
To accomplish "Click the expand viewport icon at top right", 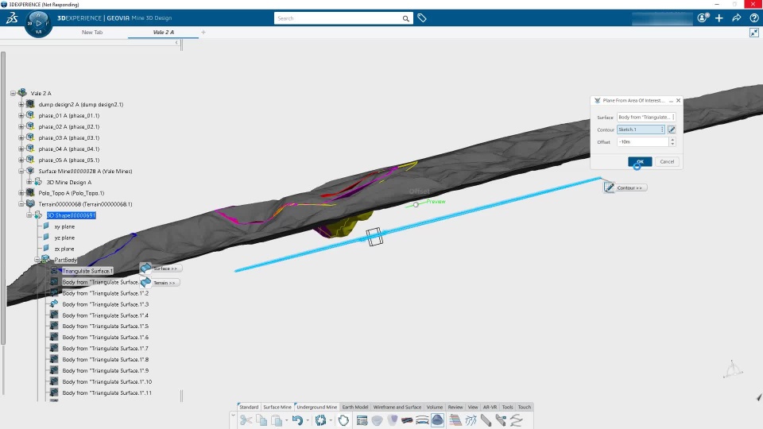I will [x=754, y=33].
